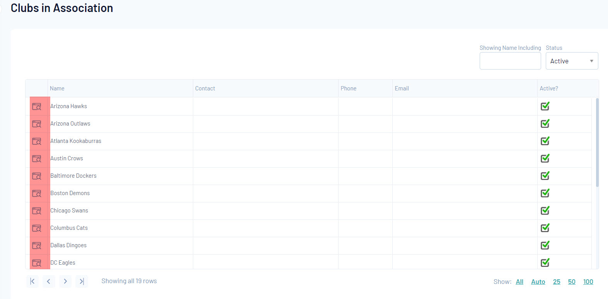Viewport: 608px width, 299px height.
Task: Toggle Active checkbox for Austin Crows
Action: coord(545,158)
